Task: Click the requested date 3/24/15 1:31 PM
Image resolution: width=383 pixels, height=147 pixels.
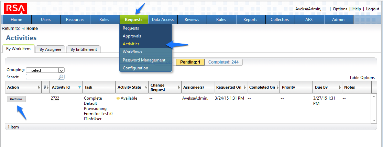Action: [x=229, y=98]
